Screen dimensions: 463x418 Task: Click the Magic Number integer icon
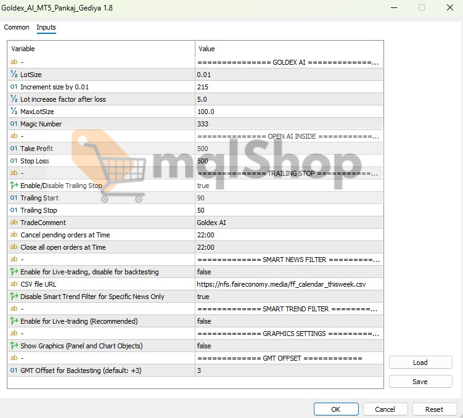14,124
